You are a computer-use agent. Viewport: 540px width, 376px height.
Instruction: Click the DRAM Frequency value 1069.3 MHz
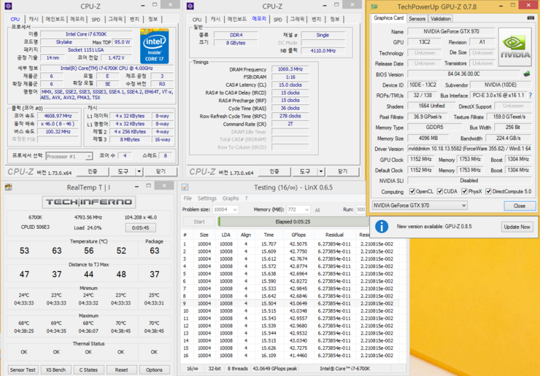pyautogui.click(x=290, y=69)
